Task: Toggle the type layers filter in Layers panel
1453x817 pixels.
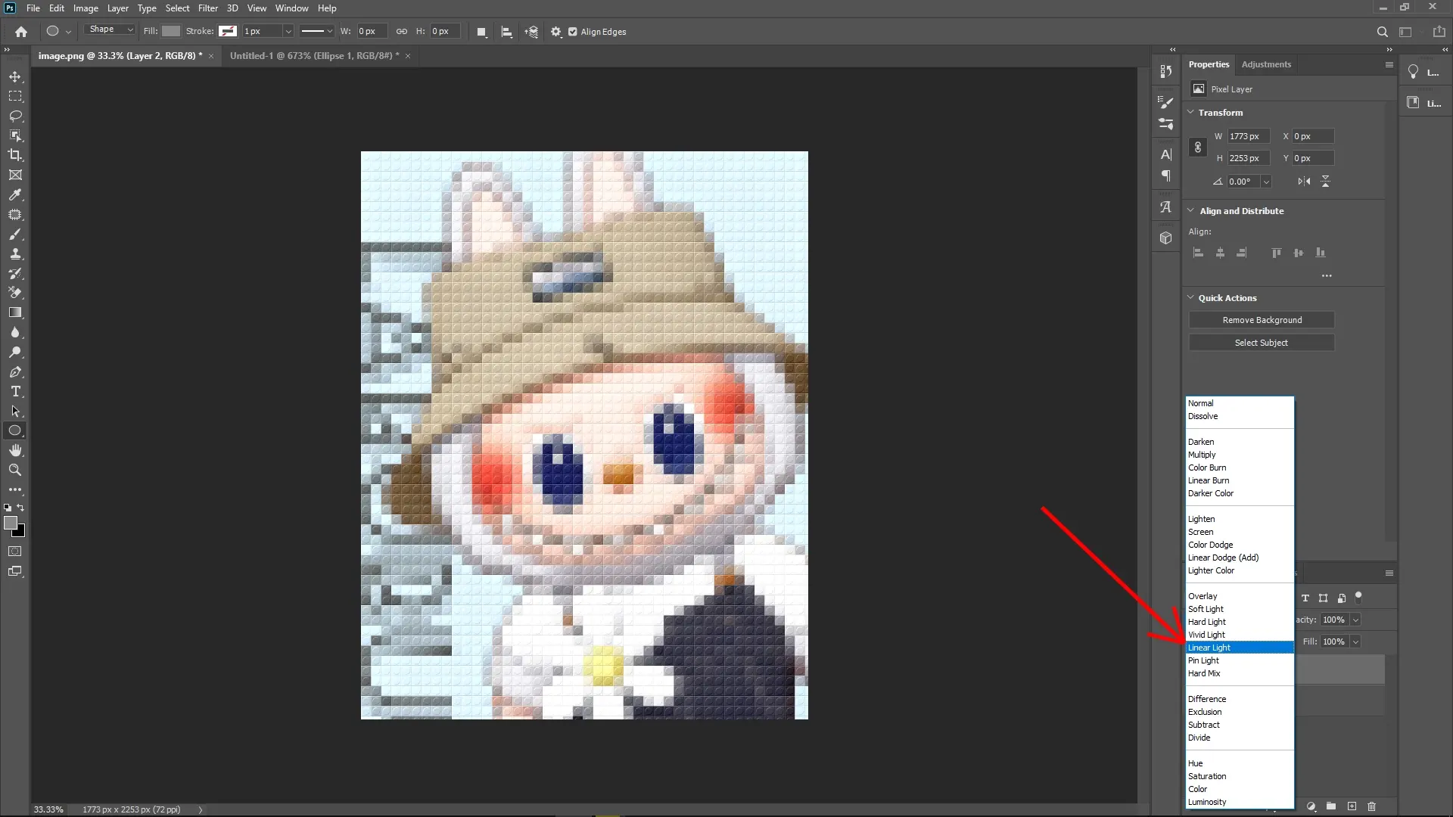Action: pyautogui.click(x=1305, y=598)
